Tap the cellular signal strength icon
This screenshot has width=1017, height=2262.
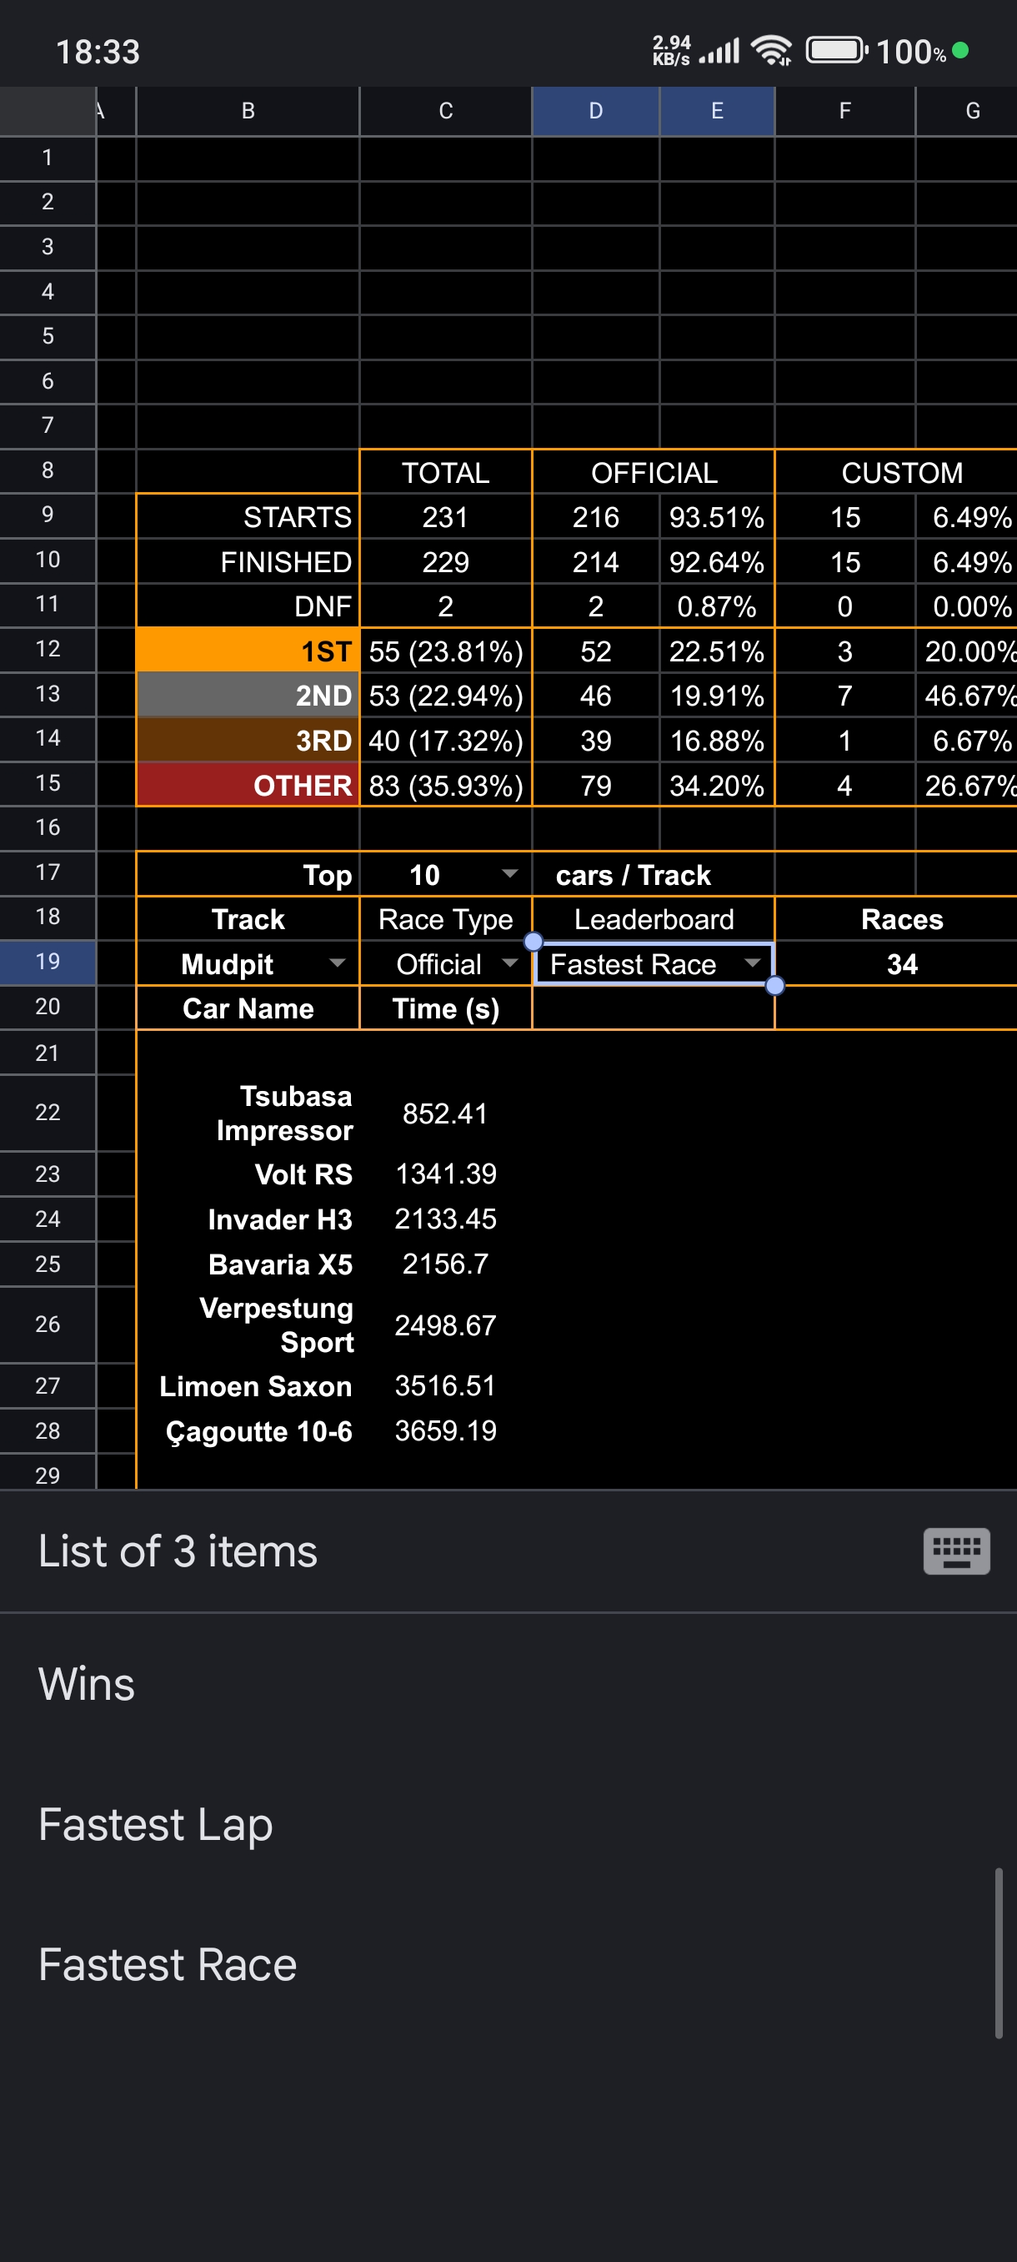point(719,51)
